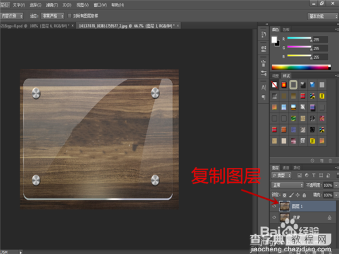
Task: Filter layers by adjustment layer icon
Action: click(x=306, y=175)
